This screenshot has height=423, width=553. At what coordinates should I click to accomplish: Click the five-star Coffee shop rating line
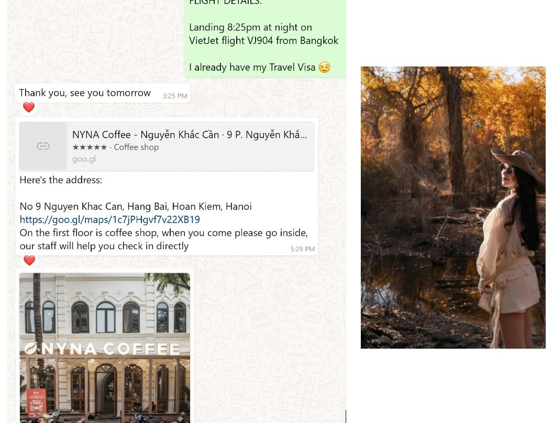point(115,147)
